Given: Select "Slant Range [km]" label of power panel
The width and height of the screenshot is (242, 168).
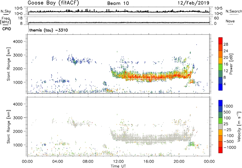Looking at the screenshot, I should click(x=8, y=64).
